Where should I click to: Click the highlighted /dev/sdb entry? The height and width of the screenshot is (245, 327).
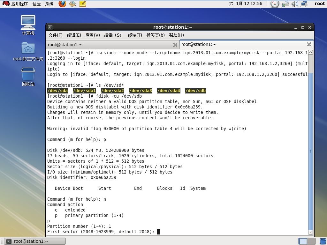195,91
